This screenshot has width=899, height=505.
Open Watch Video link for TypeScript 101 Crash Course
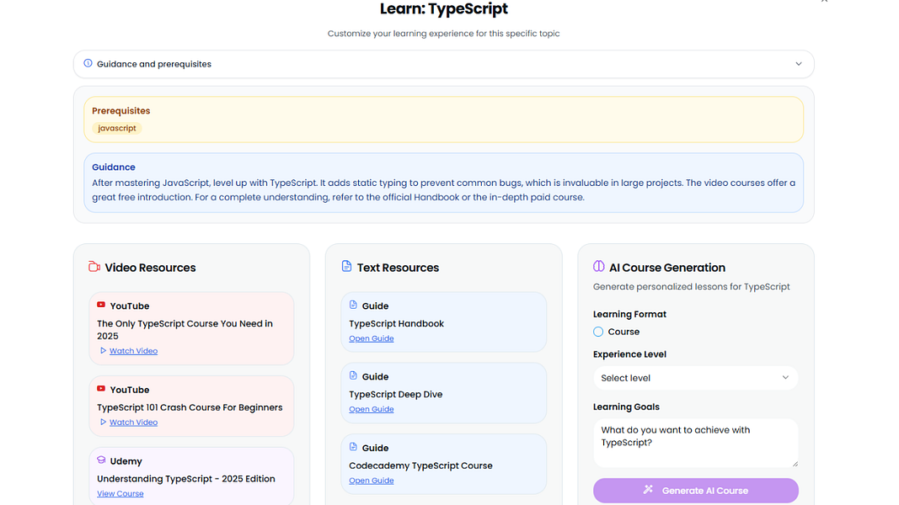[133, 423]
